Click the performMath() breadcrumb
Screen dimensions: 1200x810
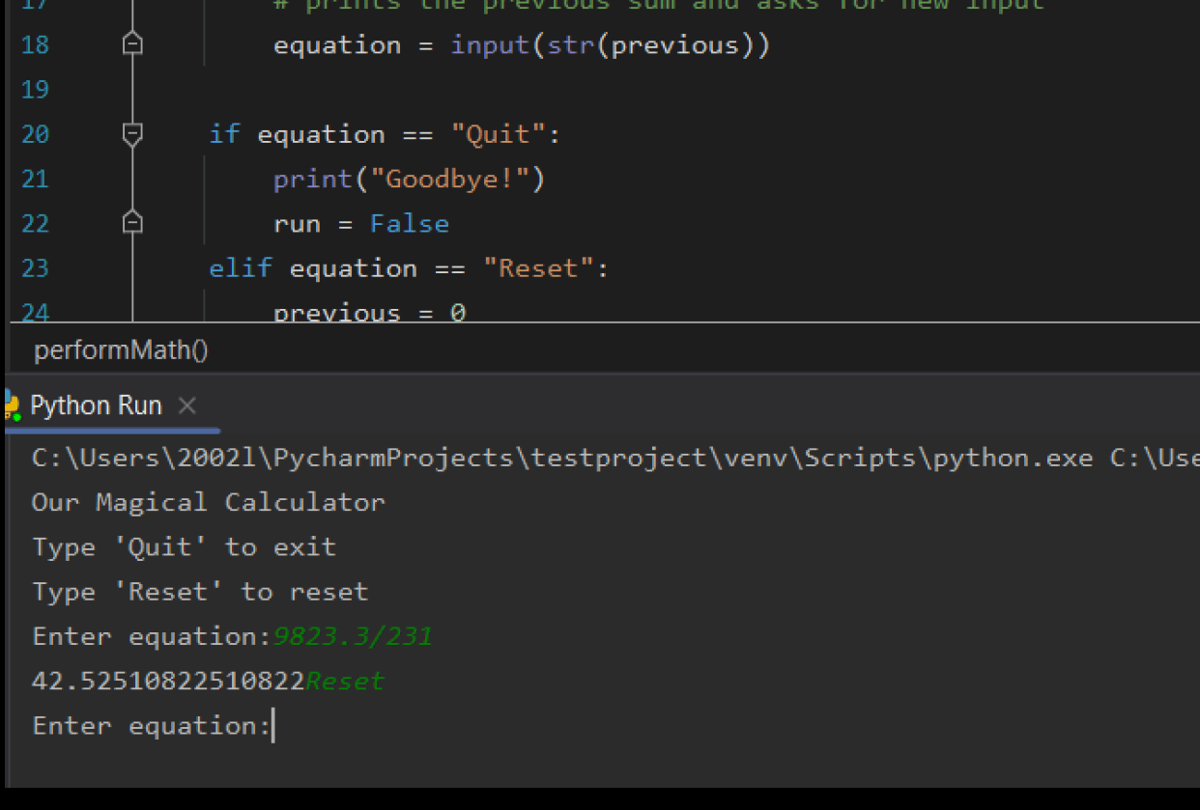pos(121,350)
